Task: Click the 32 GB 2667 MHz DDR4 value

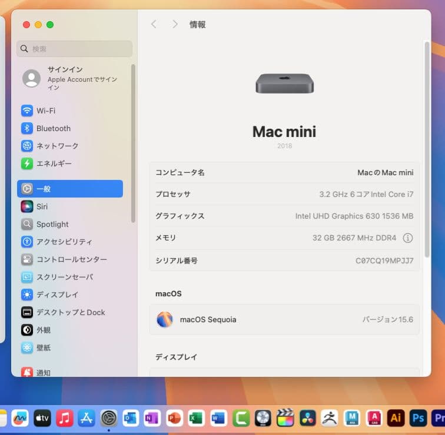Action: point(354,237)
